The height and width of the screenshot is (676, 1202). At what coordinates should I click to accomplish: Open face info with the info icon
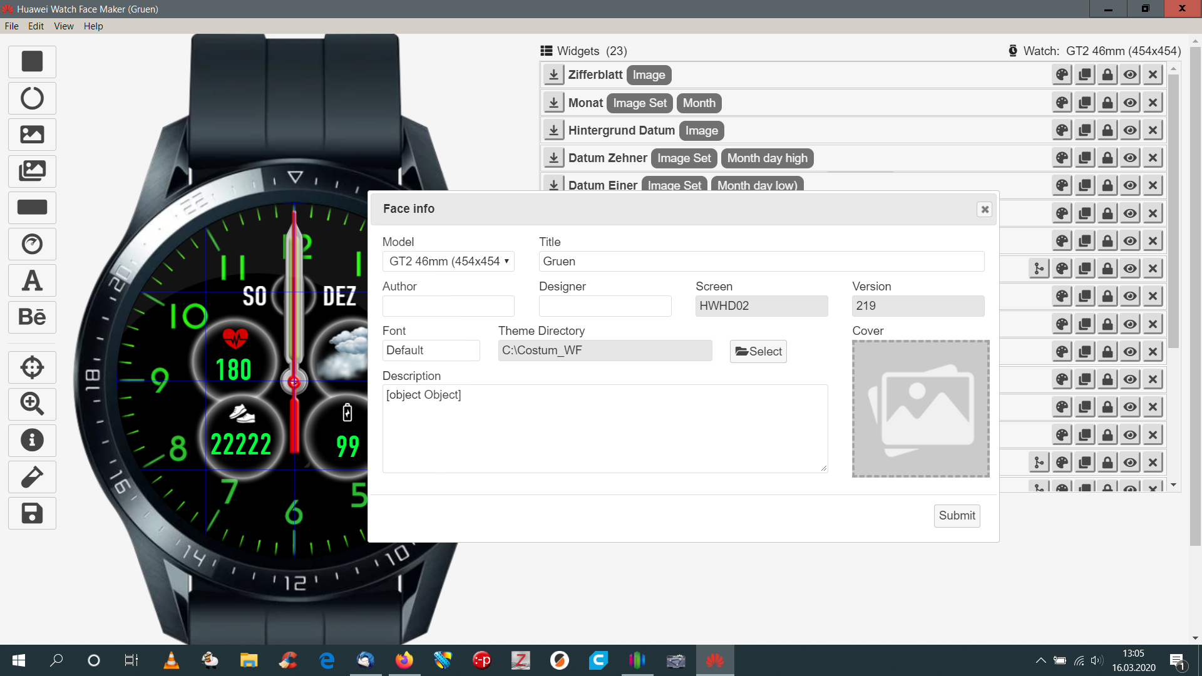(32, 440)
